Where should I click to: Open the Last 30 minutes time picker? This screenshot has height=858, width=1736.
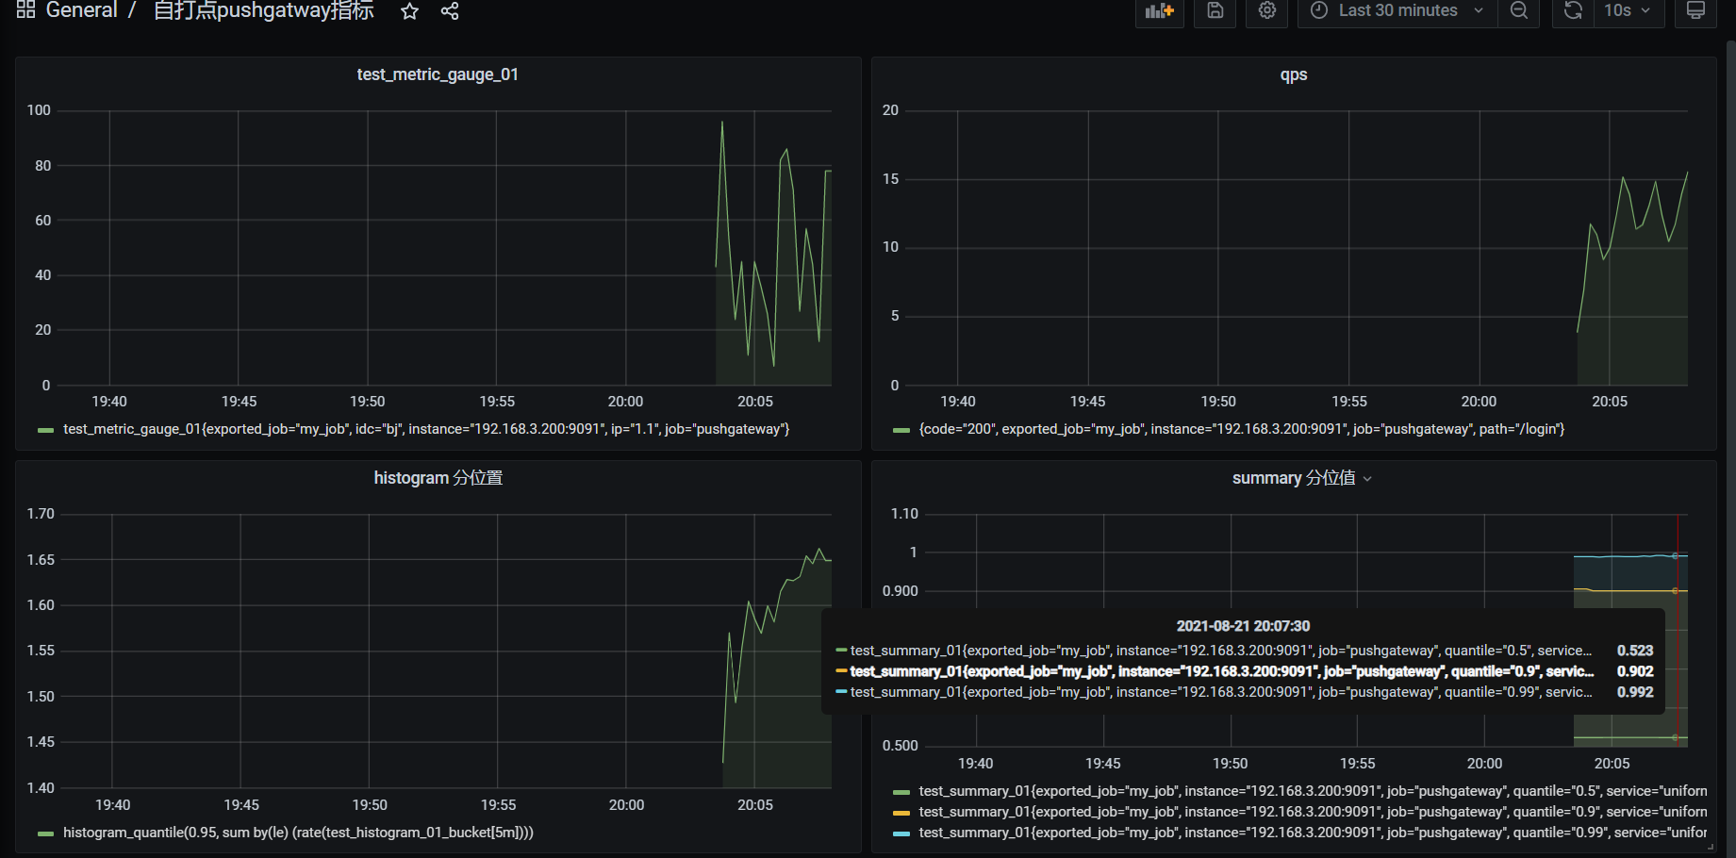click(x=1397, y=11)
